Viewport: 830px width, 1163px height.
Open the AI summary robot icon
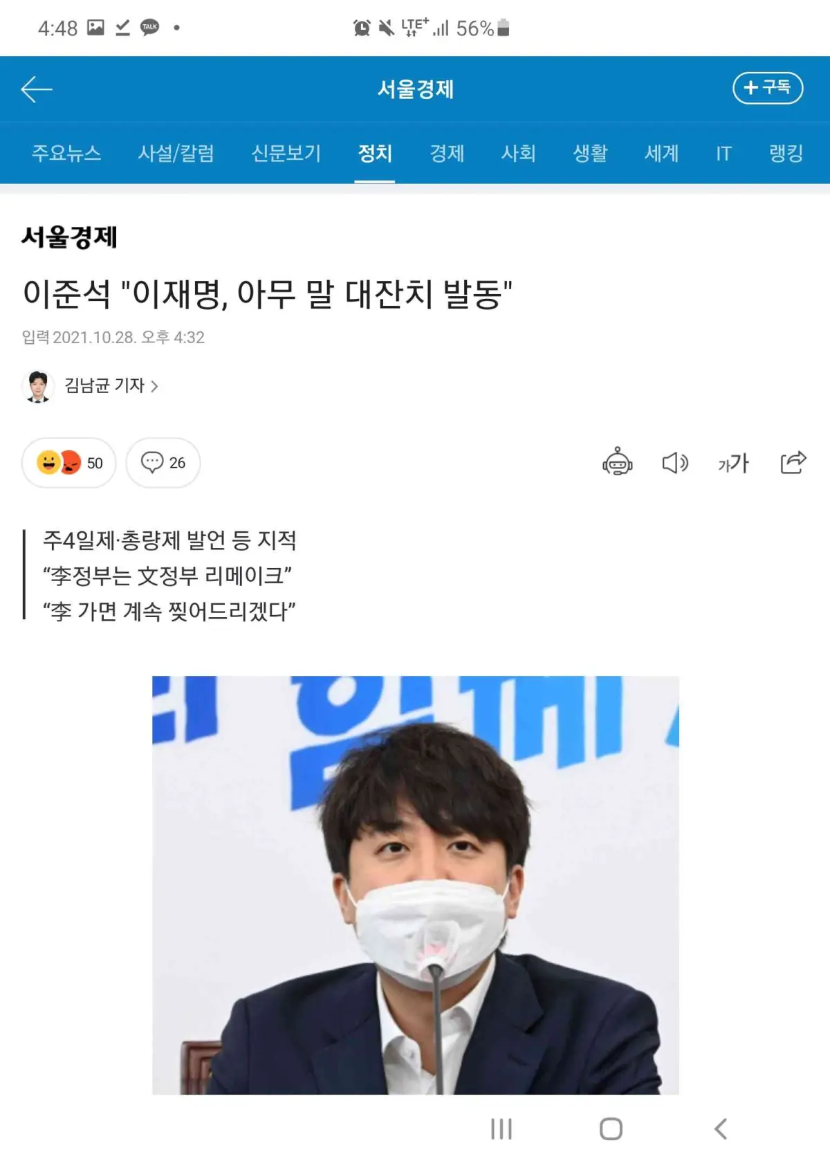coord(617,462)
